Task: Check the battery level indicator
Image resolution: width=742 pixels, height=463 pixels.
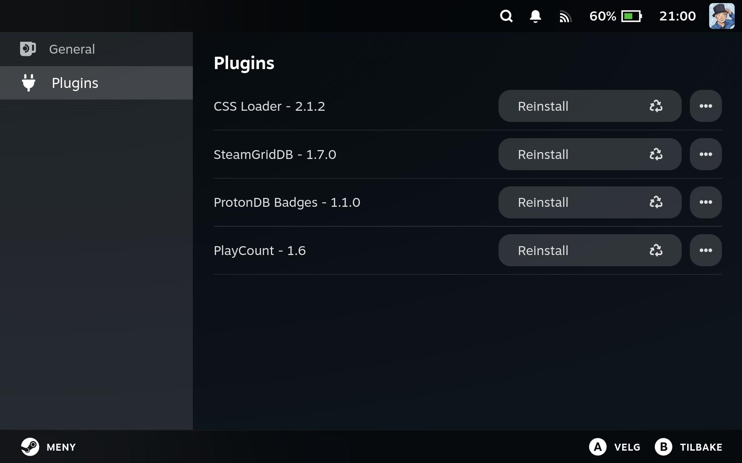Action: coord(631,16)
